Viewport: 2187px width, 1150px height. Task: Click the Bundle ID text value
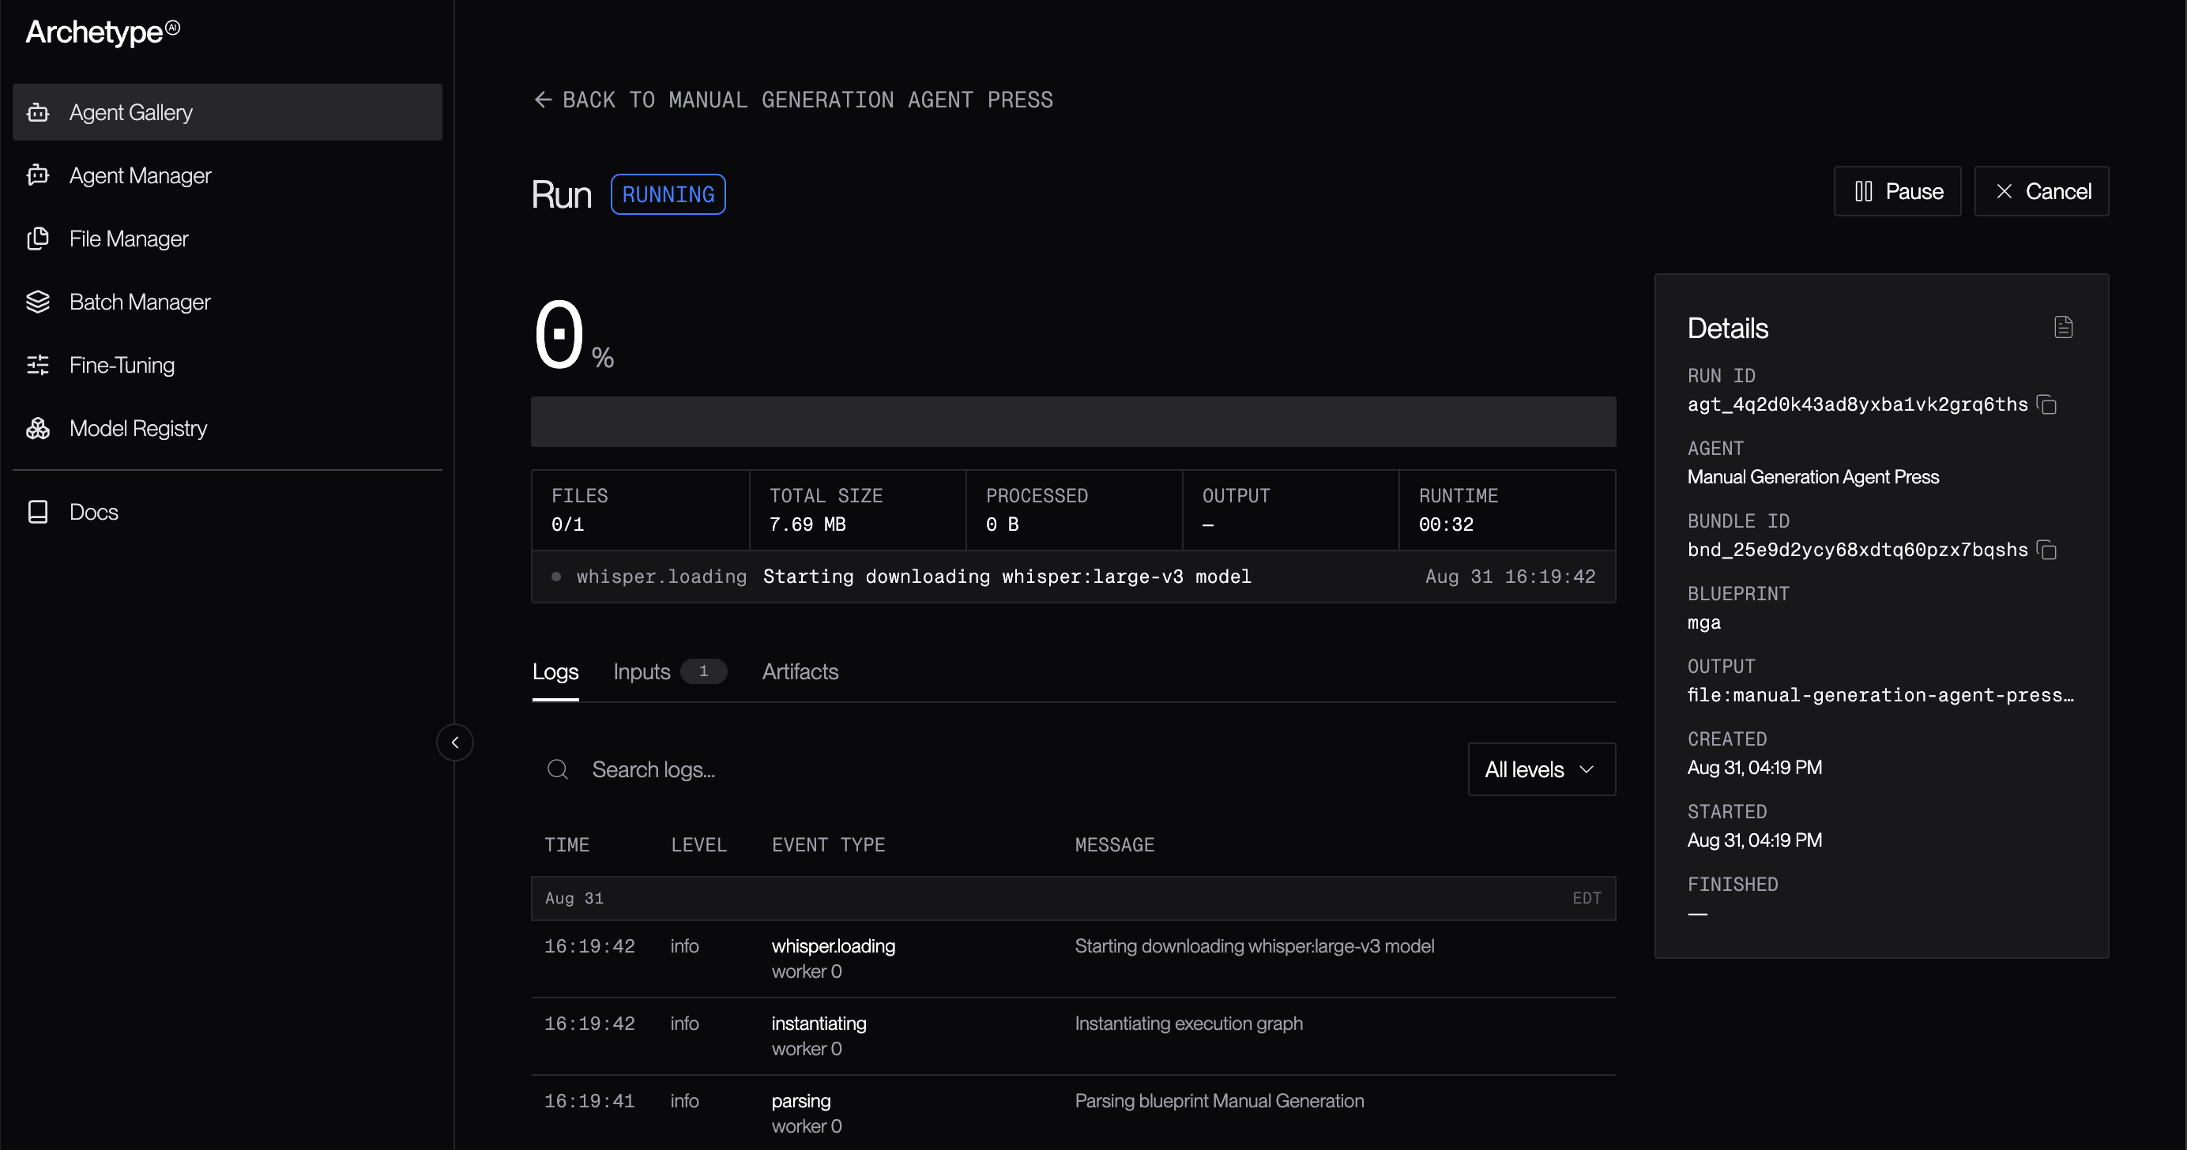pyautogui.click(x=1858, y=550)
